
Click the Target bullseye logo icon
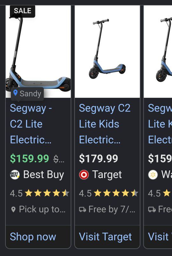coord(84,175)
